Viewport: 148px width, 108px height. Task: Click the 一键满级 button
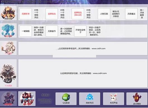tap(26, 31)
